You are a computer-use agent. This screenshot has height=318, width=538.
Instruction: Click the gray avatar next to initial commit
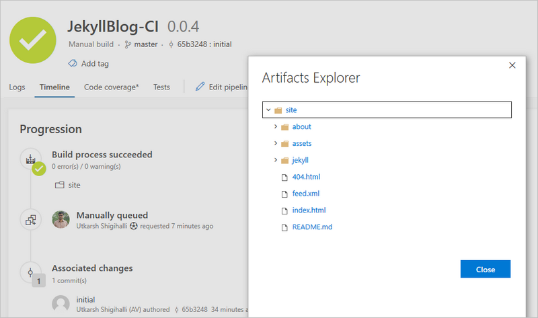click(x=61, y=304)
